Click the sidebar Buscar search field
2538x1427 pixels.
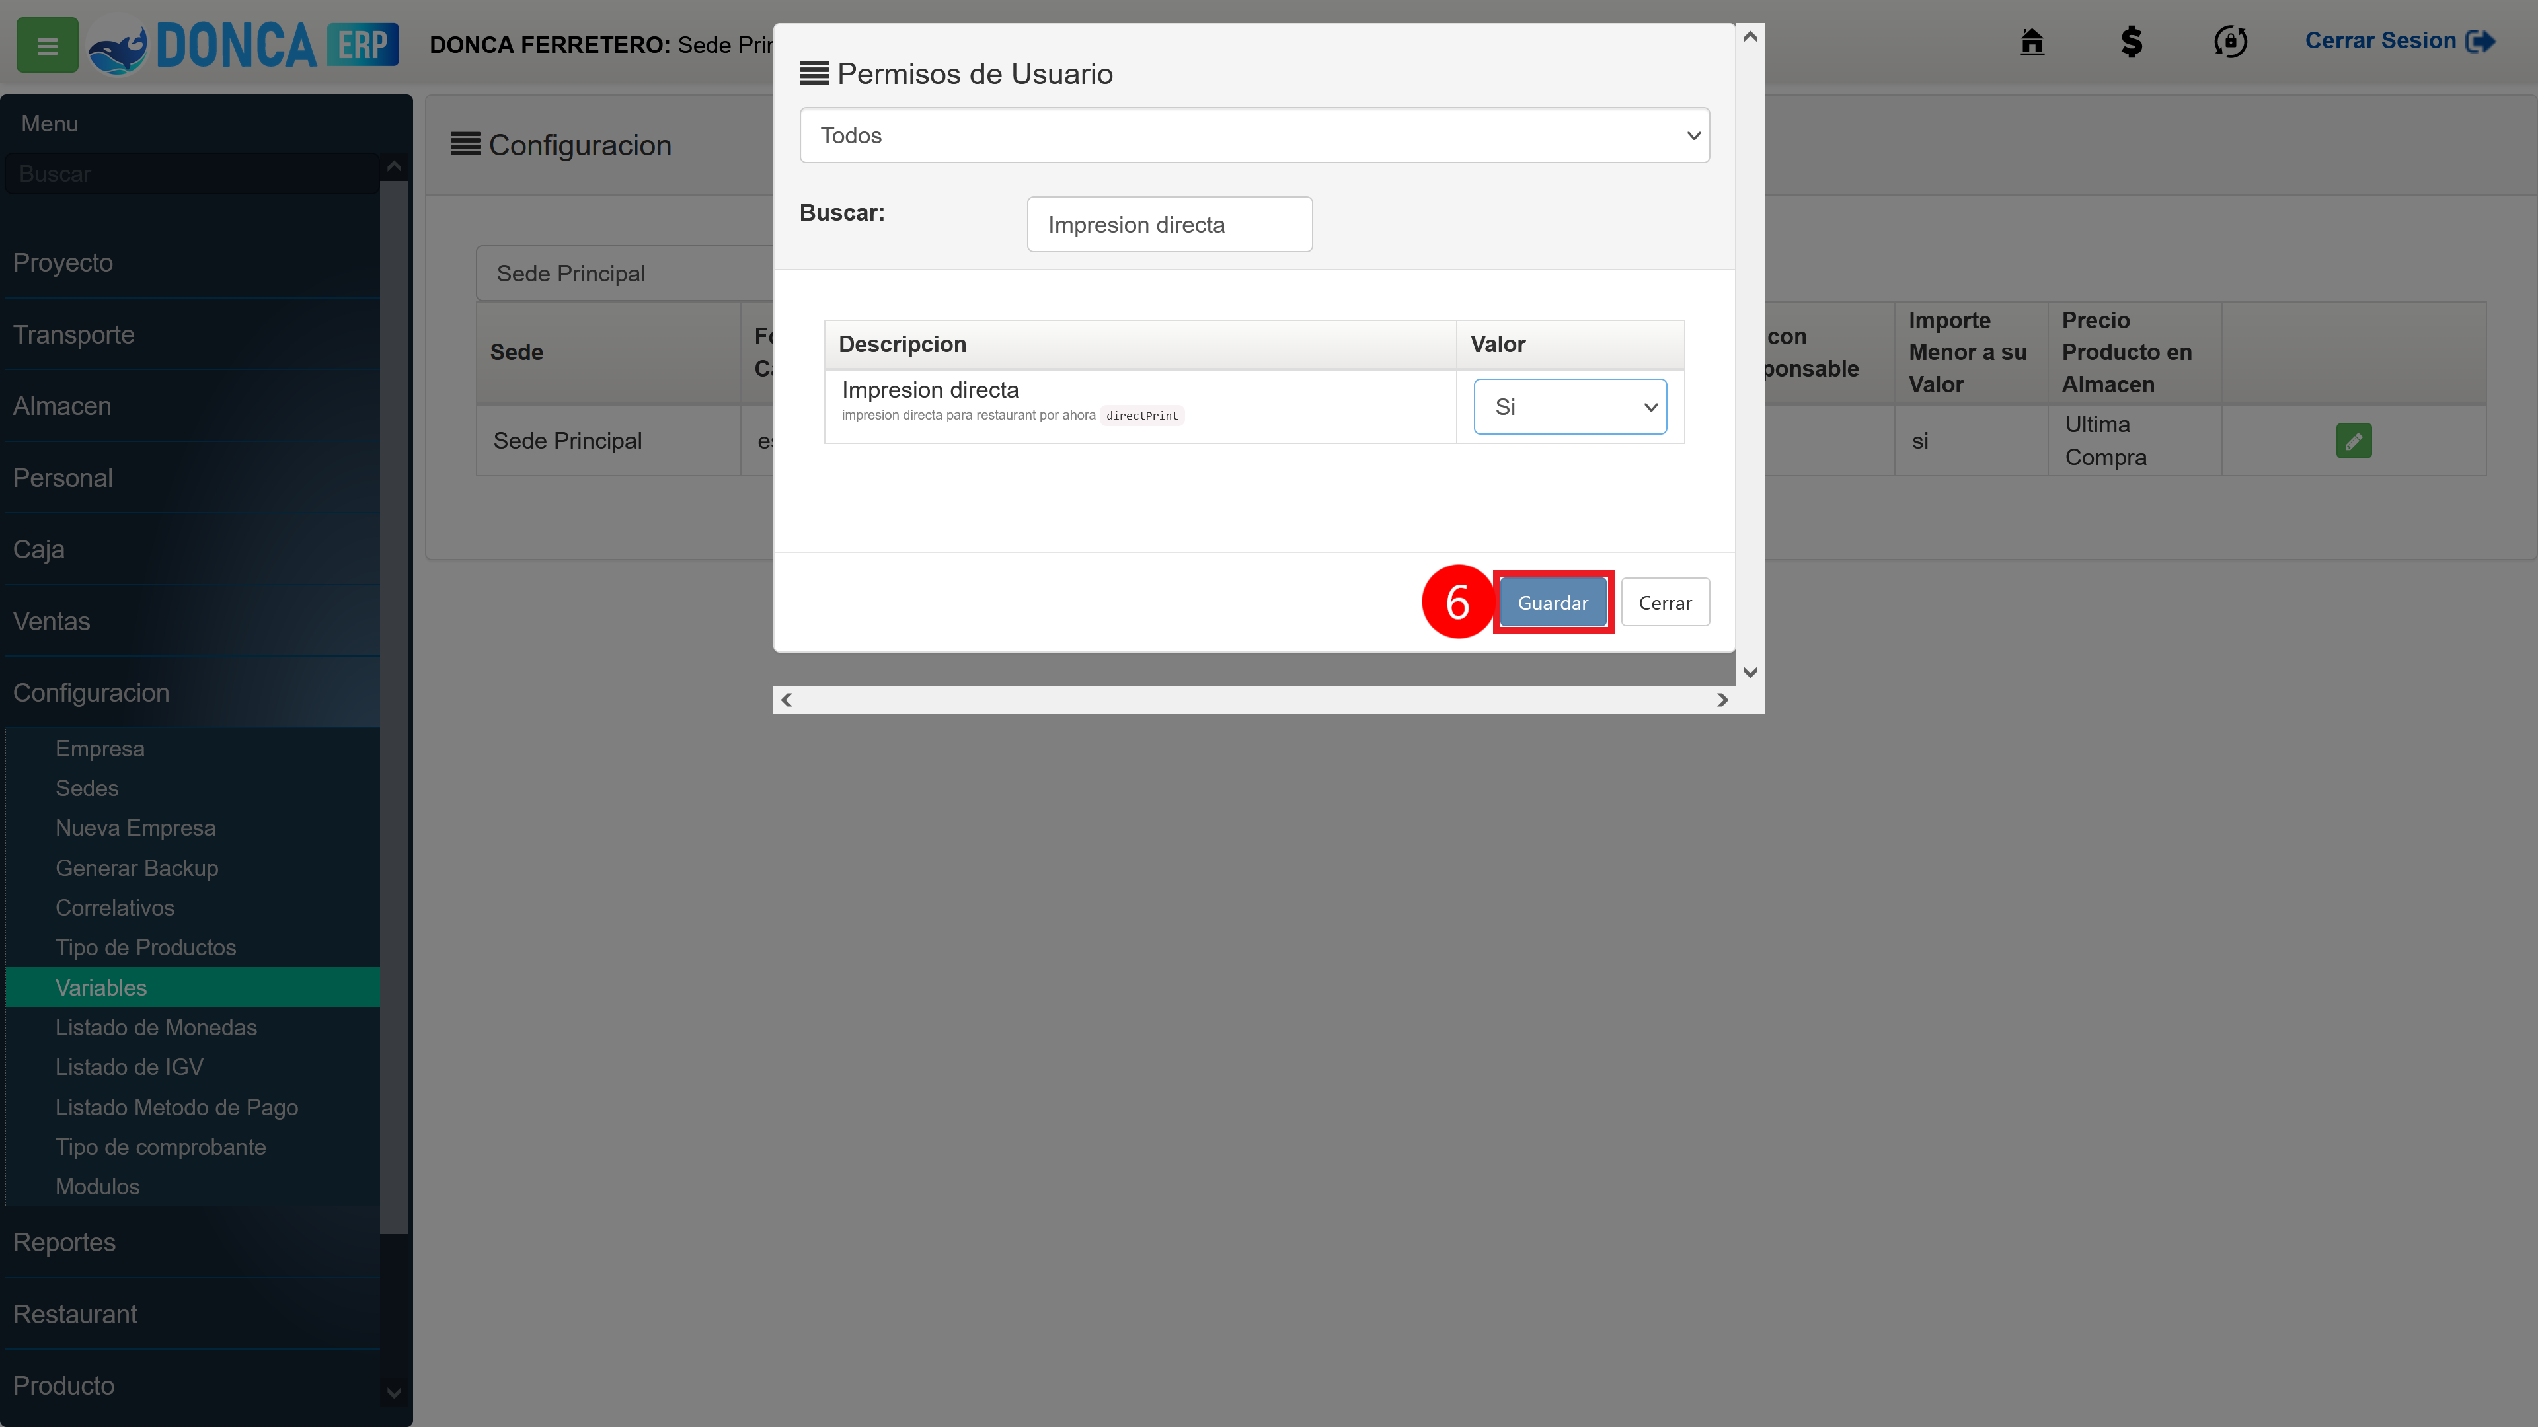(x=191, y=174)
